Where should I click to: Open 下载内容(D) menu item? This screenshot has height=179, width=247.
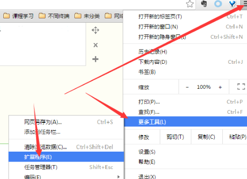[x=185, y=62]
